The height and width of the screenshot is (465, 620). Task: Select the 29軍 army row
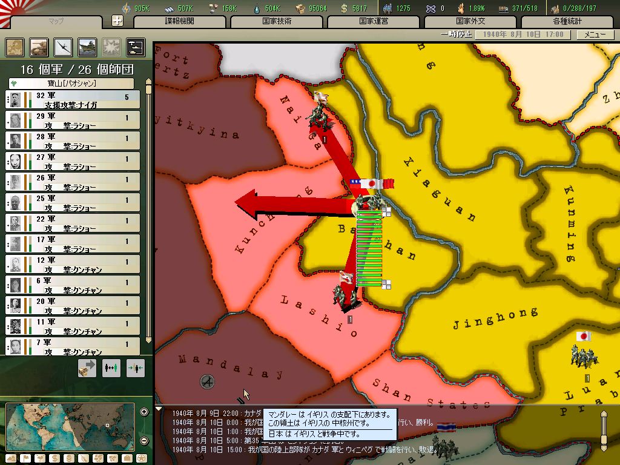pyautogui.click(x=73, y=120)
